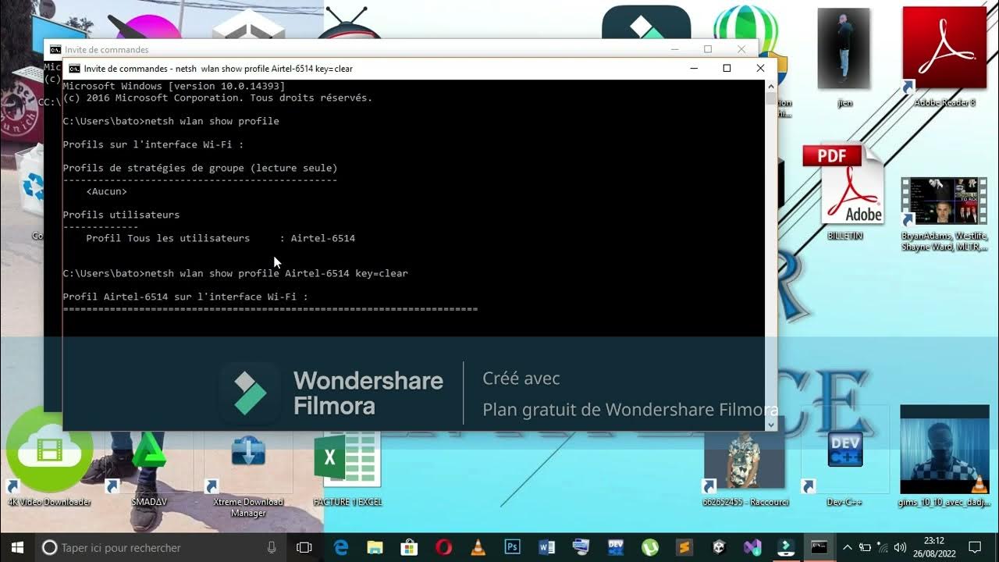Close the netsh command prompt window

[760, 69]
